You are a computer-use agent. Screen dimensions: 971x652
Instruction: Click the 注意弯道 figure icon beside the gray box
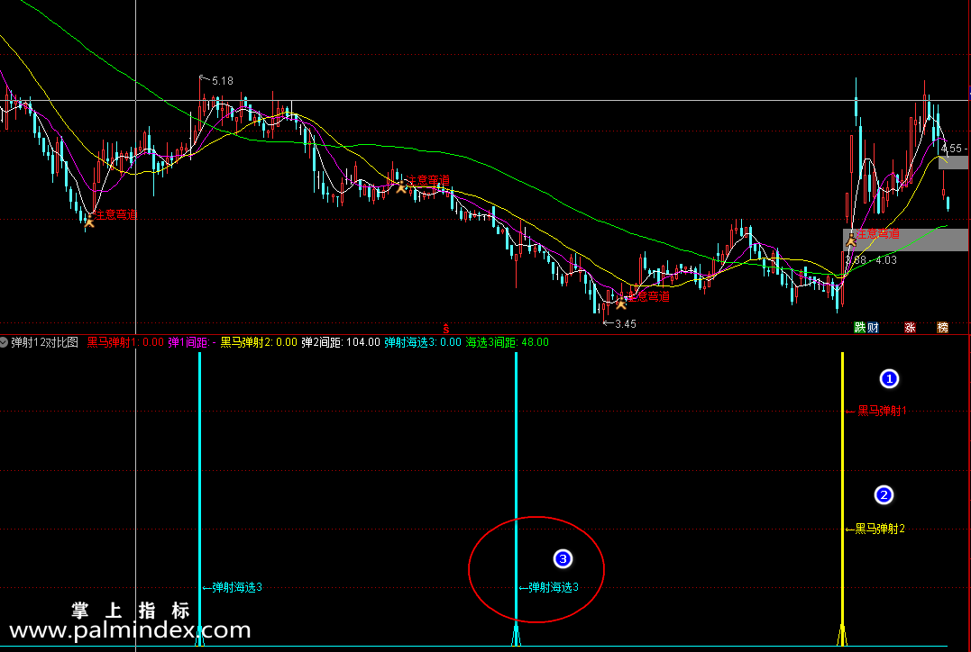pos(851,240)
